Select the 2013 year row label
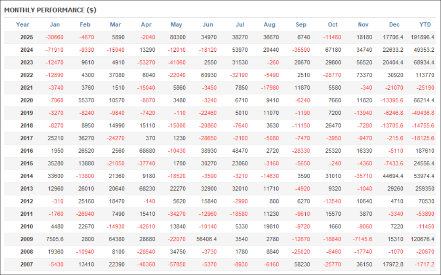This screenshot has width=441, height=275. (x=27, y=189)
